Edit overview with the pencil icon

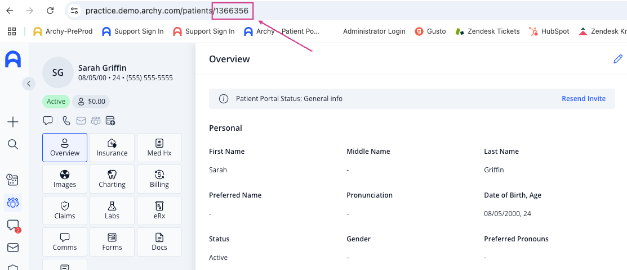pyautogui.click(x=618, y=60)
